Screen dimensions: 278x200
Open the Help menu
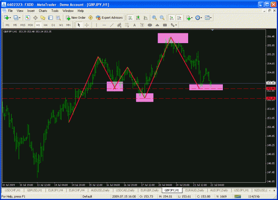coord(81,11)
